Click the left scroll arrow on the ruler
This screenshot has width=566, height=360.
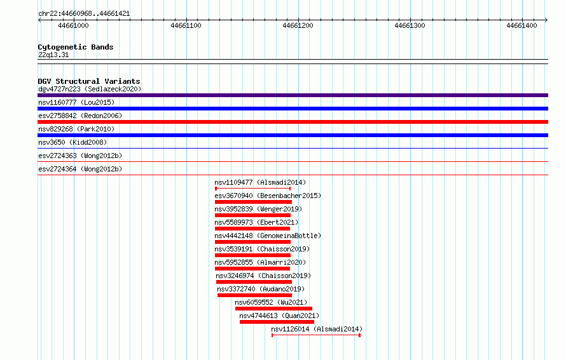tap(39, 20)
